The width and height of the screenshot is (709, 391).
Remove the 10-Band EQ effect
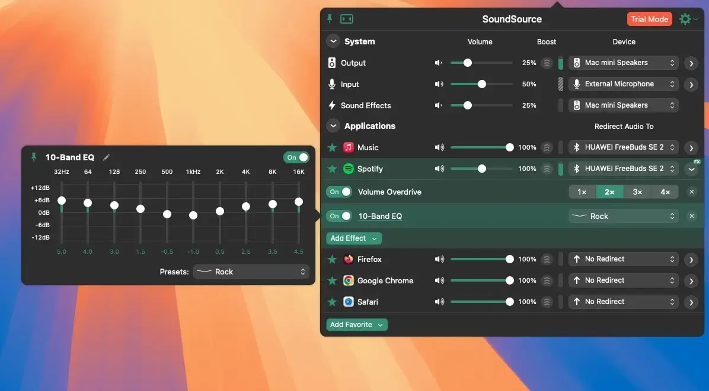(692, 216)
